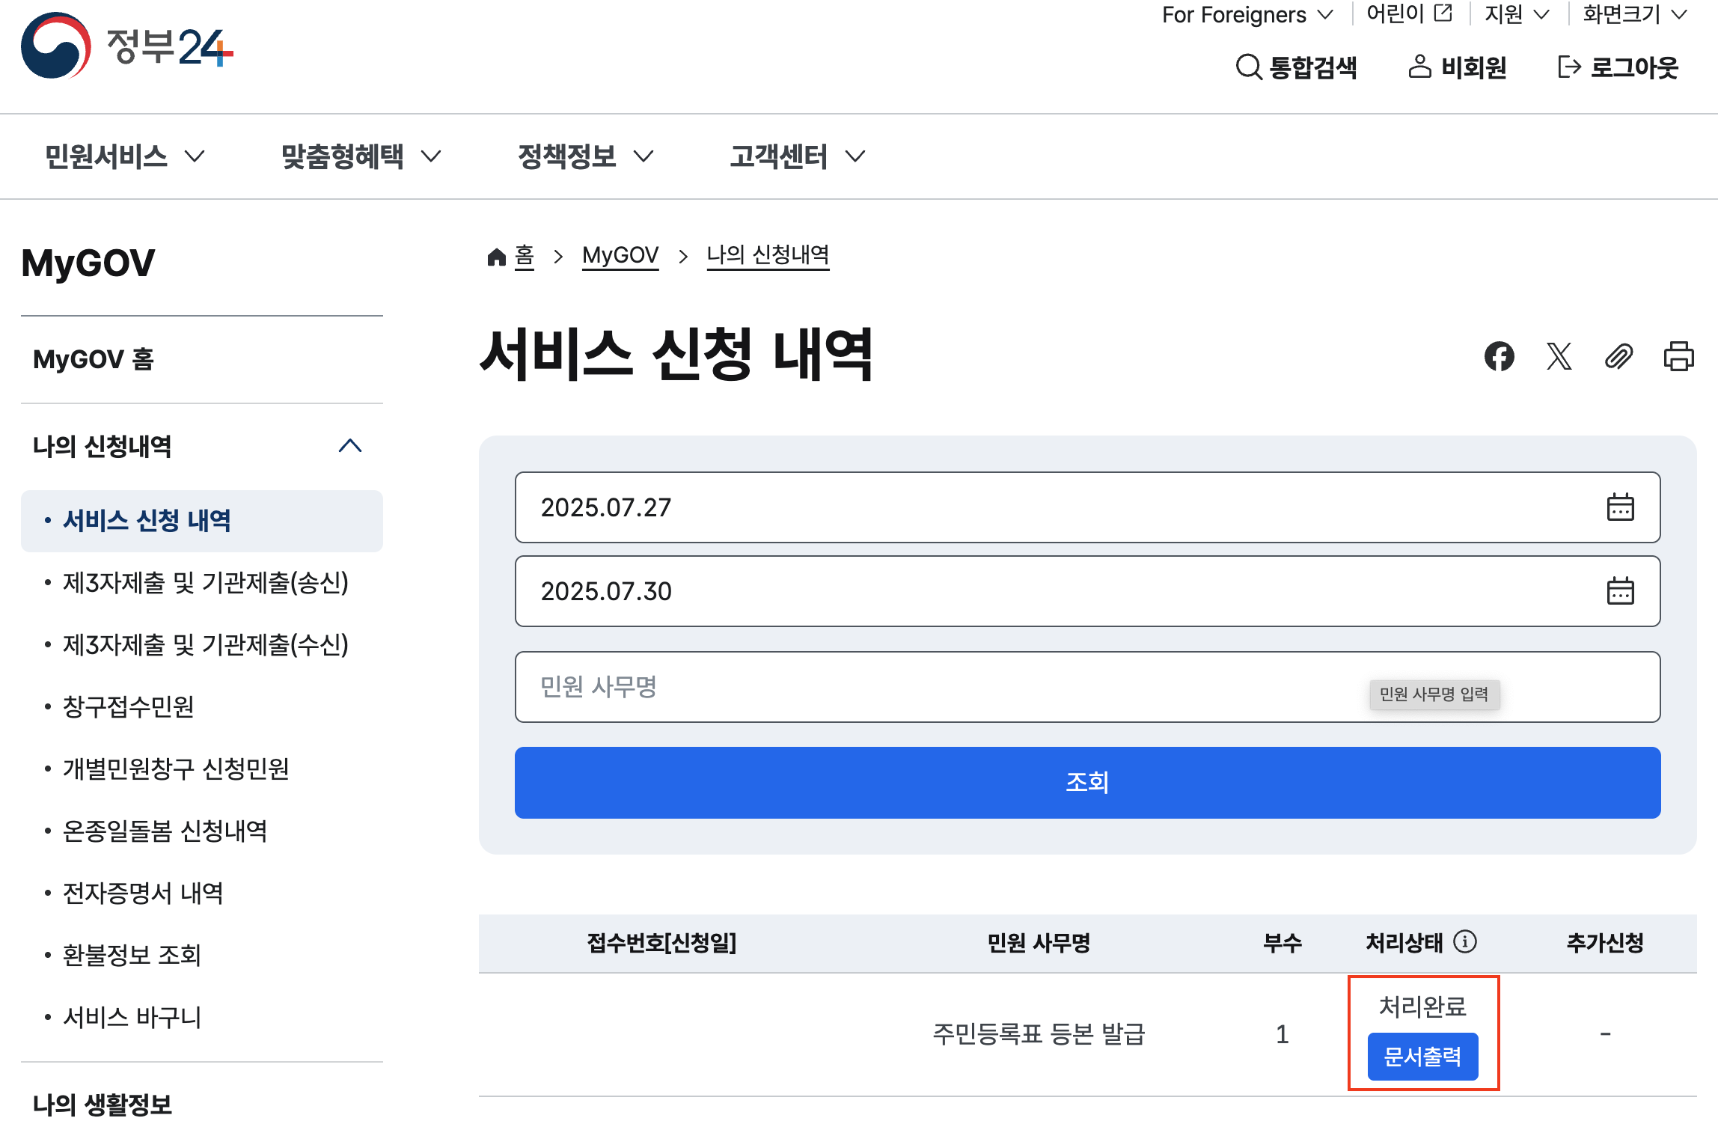1718x1124 pixels.
Task: Share via X (Twitter) icon
Action: tap(1559, 356)
